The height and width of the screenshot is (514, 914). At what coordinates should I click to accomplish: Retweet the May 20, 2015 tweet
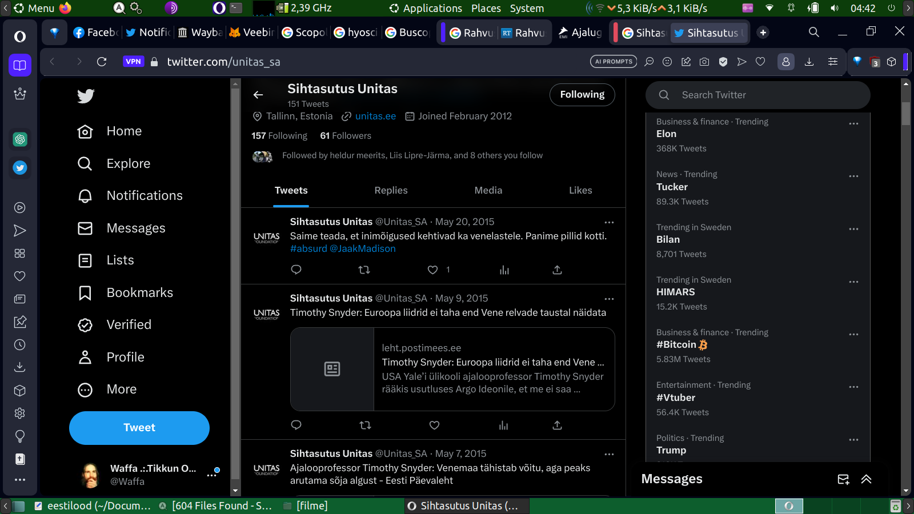coord(364,270)
